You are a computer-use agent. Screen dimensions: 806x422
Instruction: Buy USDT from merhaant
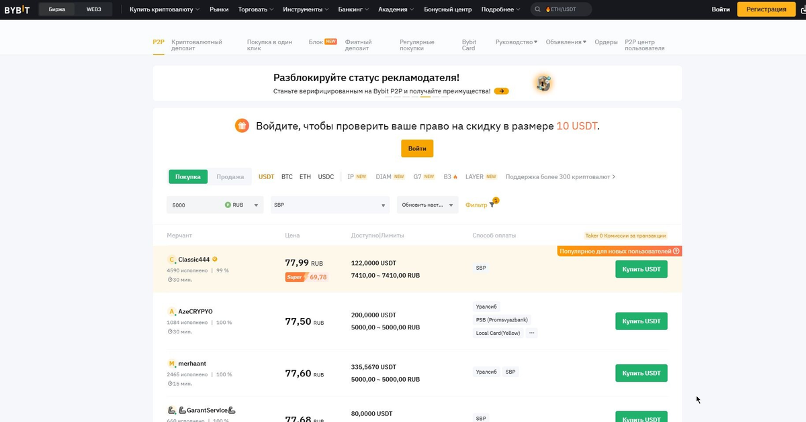[641, 373]
